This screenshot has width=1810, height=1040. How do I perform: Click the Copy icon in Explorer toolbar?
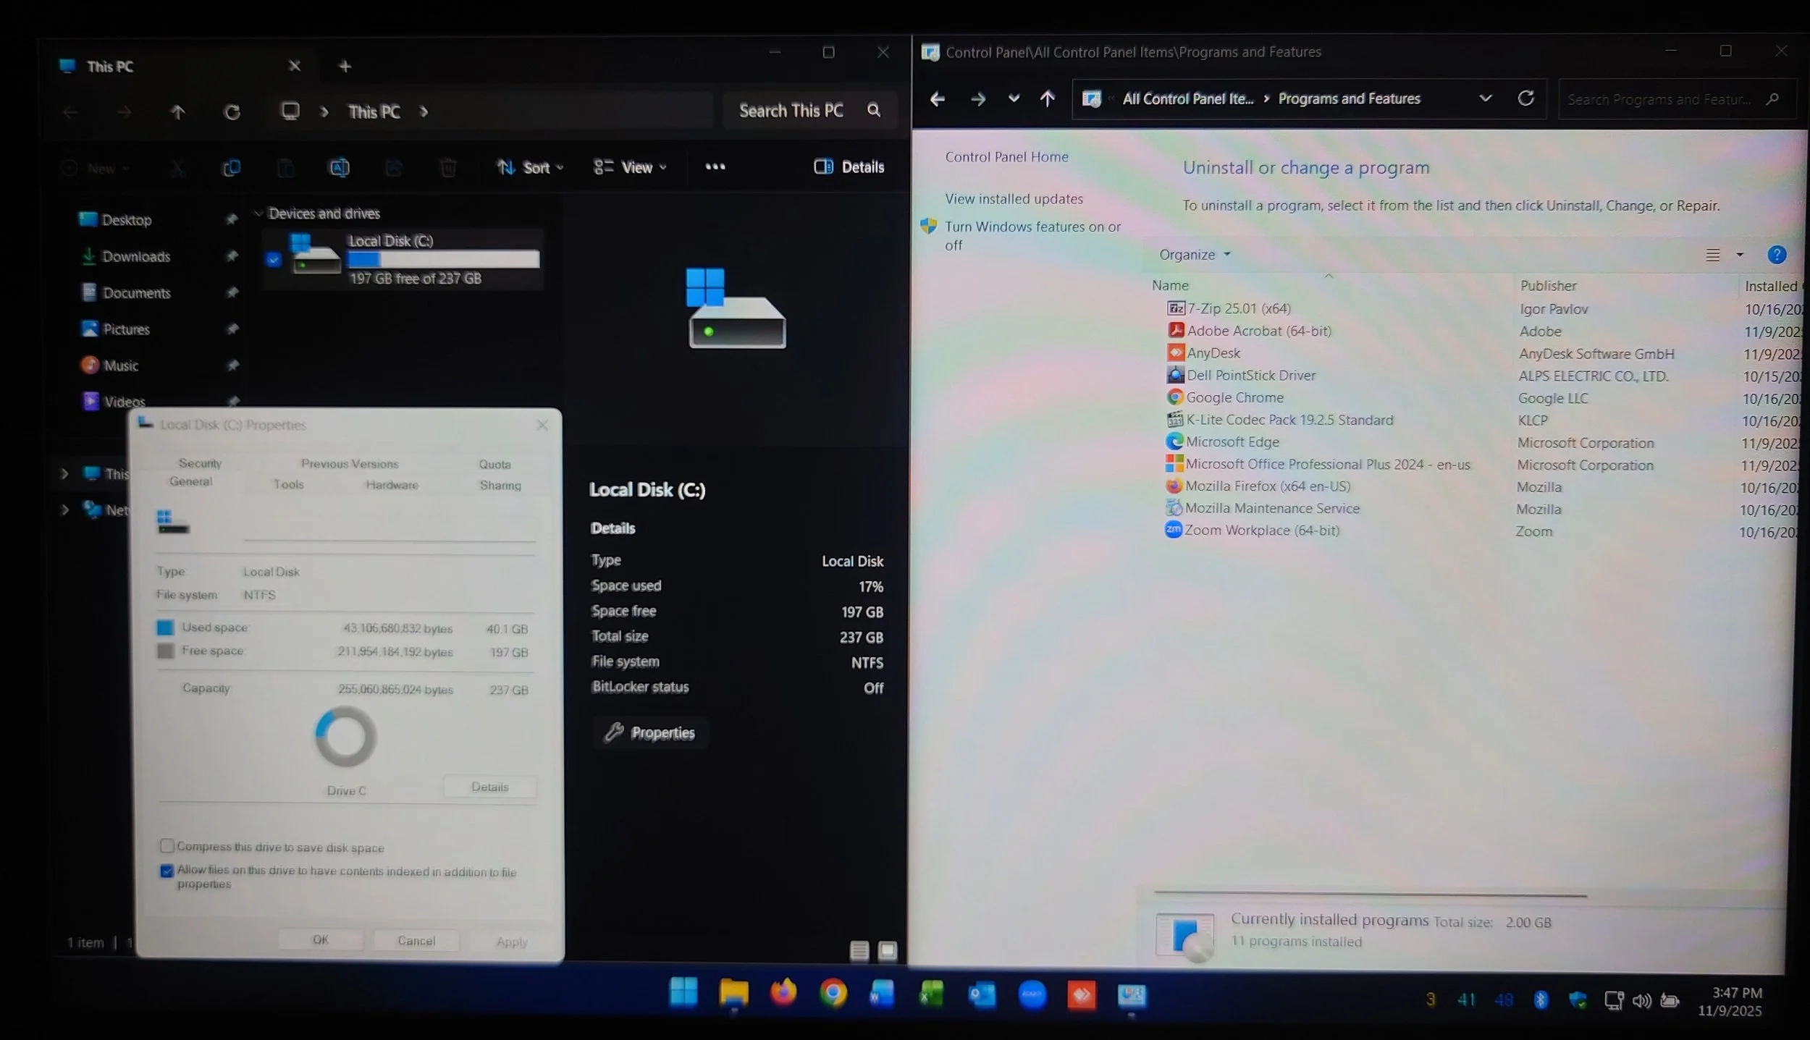(231, 168)
